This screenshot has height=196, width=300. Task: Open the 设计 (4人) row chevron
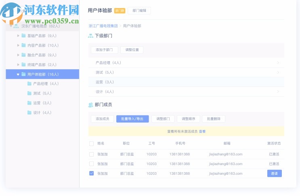pyautogui.click(x=278, y=92)
